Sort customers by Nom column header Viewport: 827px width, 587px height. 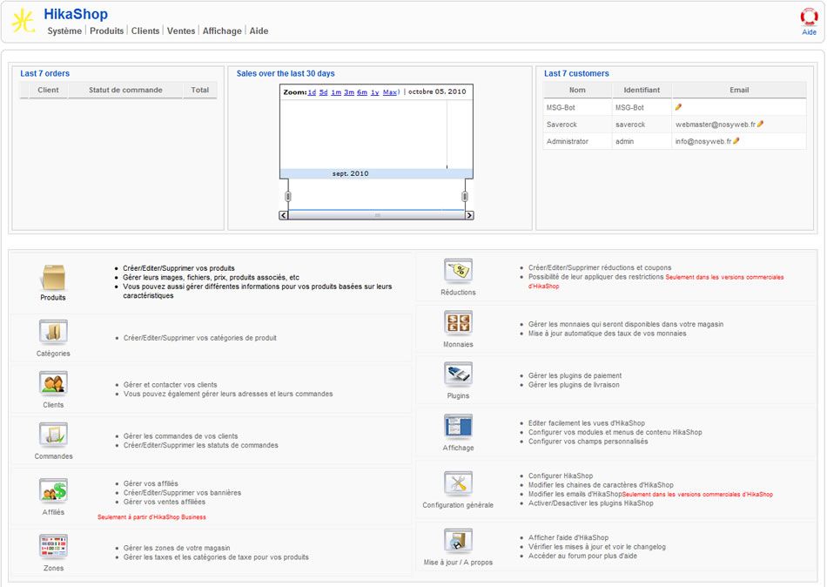577,90
